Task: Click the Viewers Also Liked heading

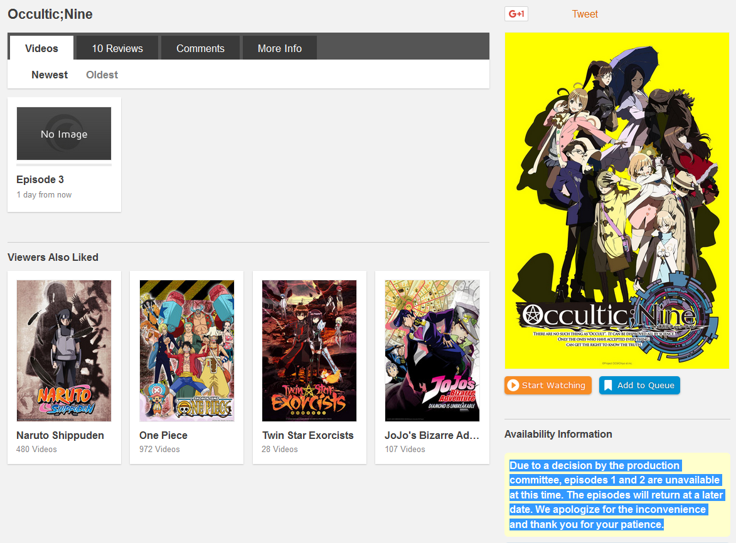Action: (53, 258)
